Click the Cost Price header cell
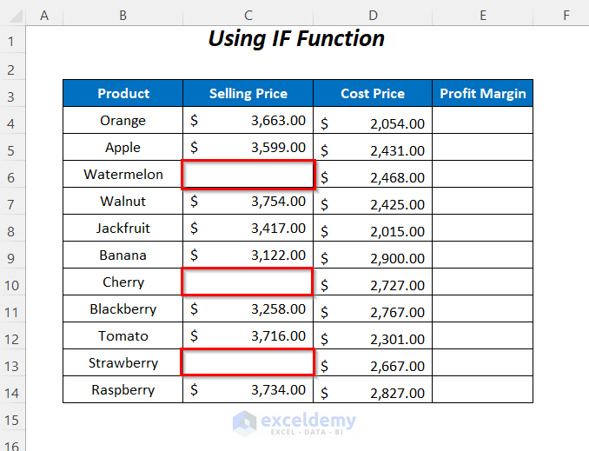Viewport: 589px width, 451px height. click(x=373, y=93)
